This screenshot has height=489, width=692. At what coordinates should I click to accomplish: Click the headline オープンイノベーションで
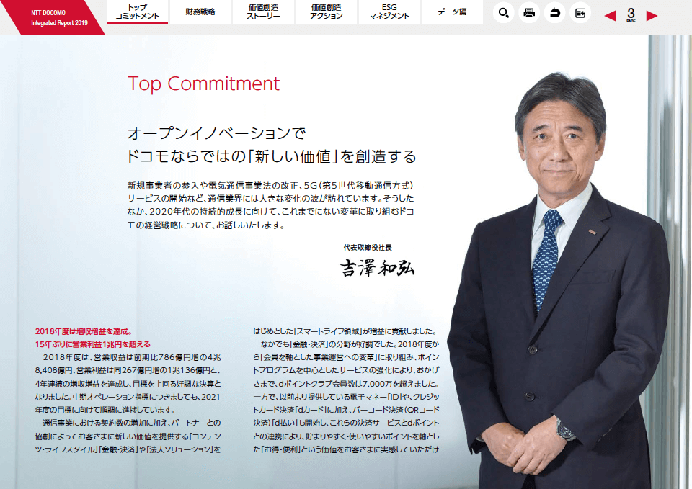pos(216,133)
